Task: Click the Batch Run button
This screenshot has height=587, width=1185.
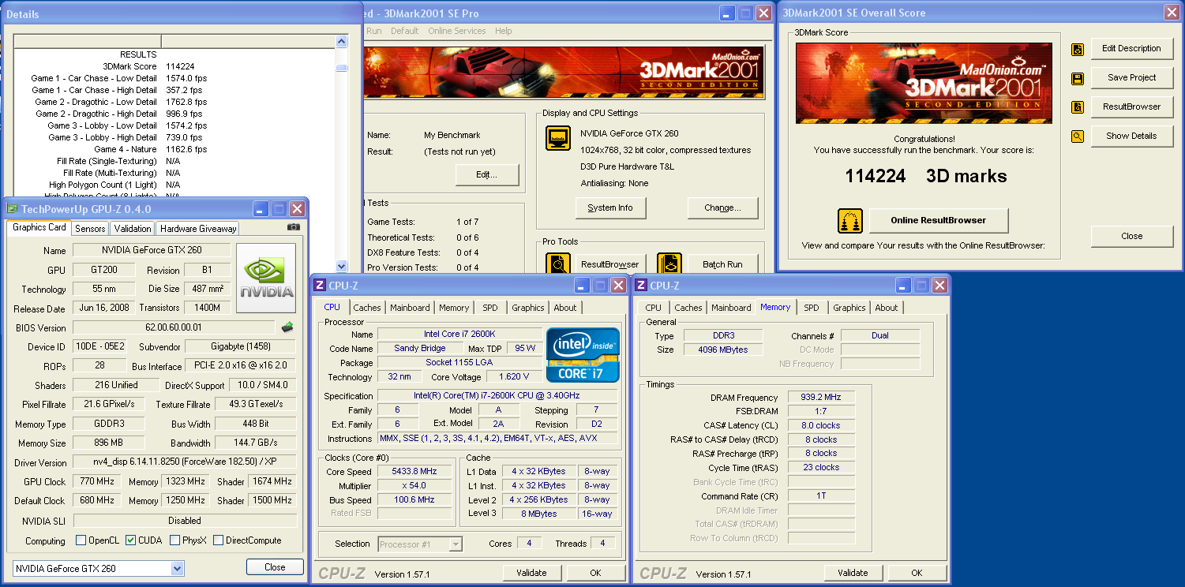Action: coord(723,264)
